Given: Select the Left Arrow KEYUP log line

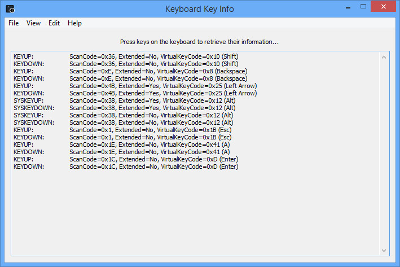Looking at the screenshot, I should pos(135,86).
